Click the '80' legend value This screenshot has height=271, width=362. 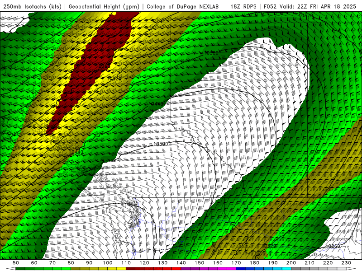71,263
